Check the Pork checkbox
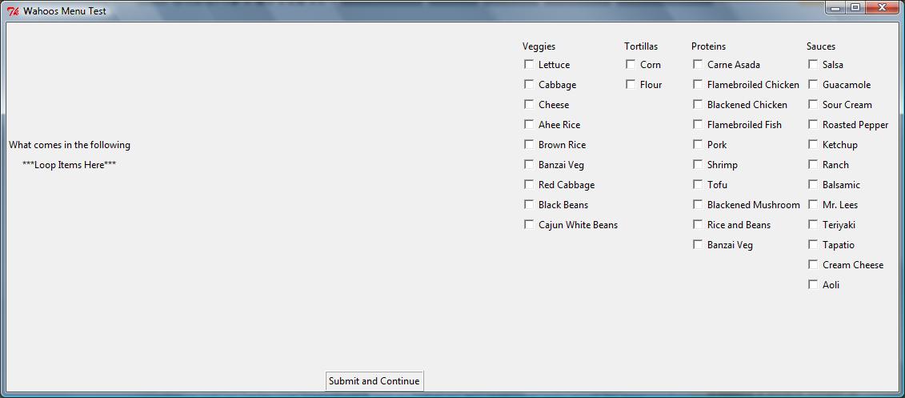 [698, 144]
